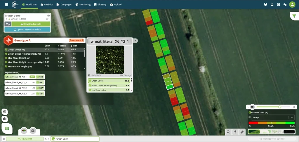Select Mean Plant Height (m) trait row
The height and width of the screenshot is (142, 299).
tap(44, 66)
